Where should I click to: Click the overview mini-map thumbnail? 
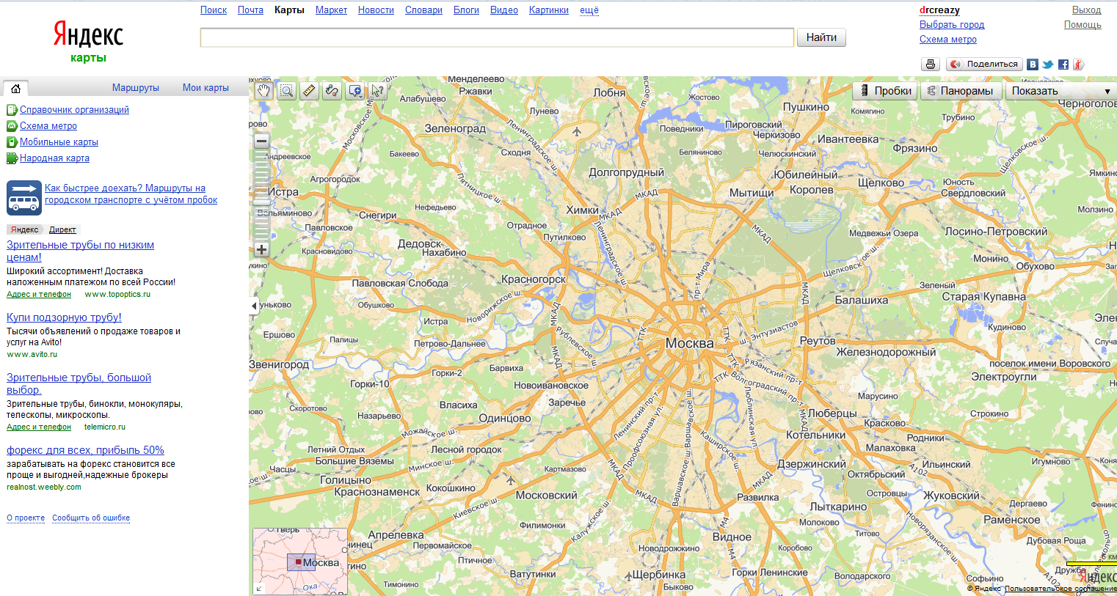click(x=300, y=562)
